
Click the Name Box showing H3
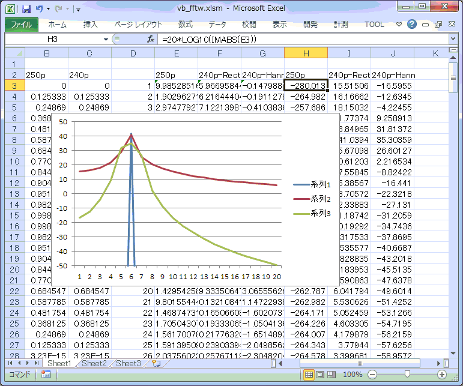(53, 39)
